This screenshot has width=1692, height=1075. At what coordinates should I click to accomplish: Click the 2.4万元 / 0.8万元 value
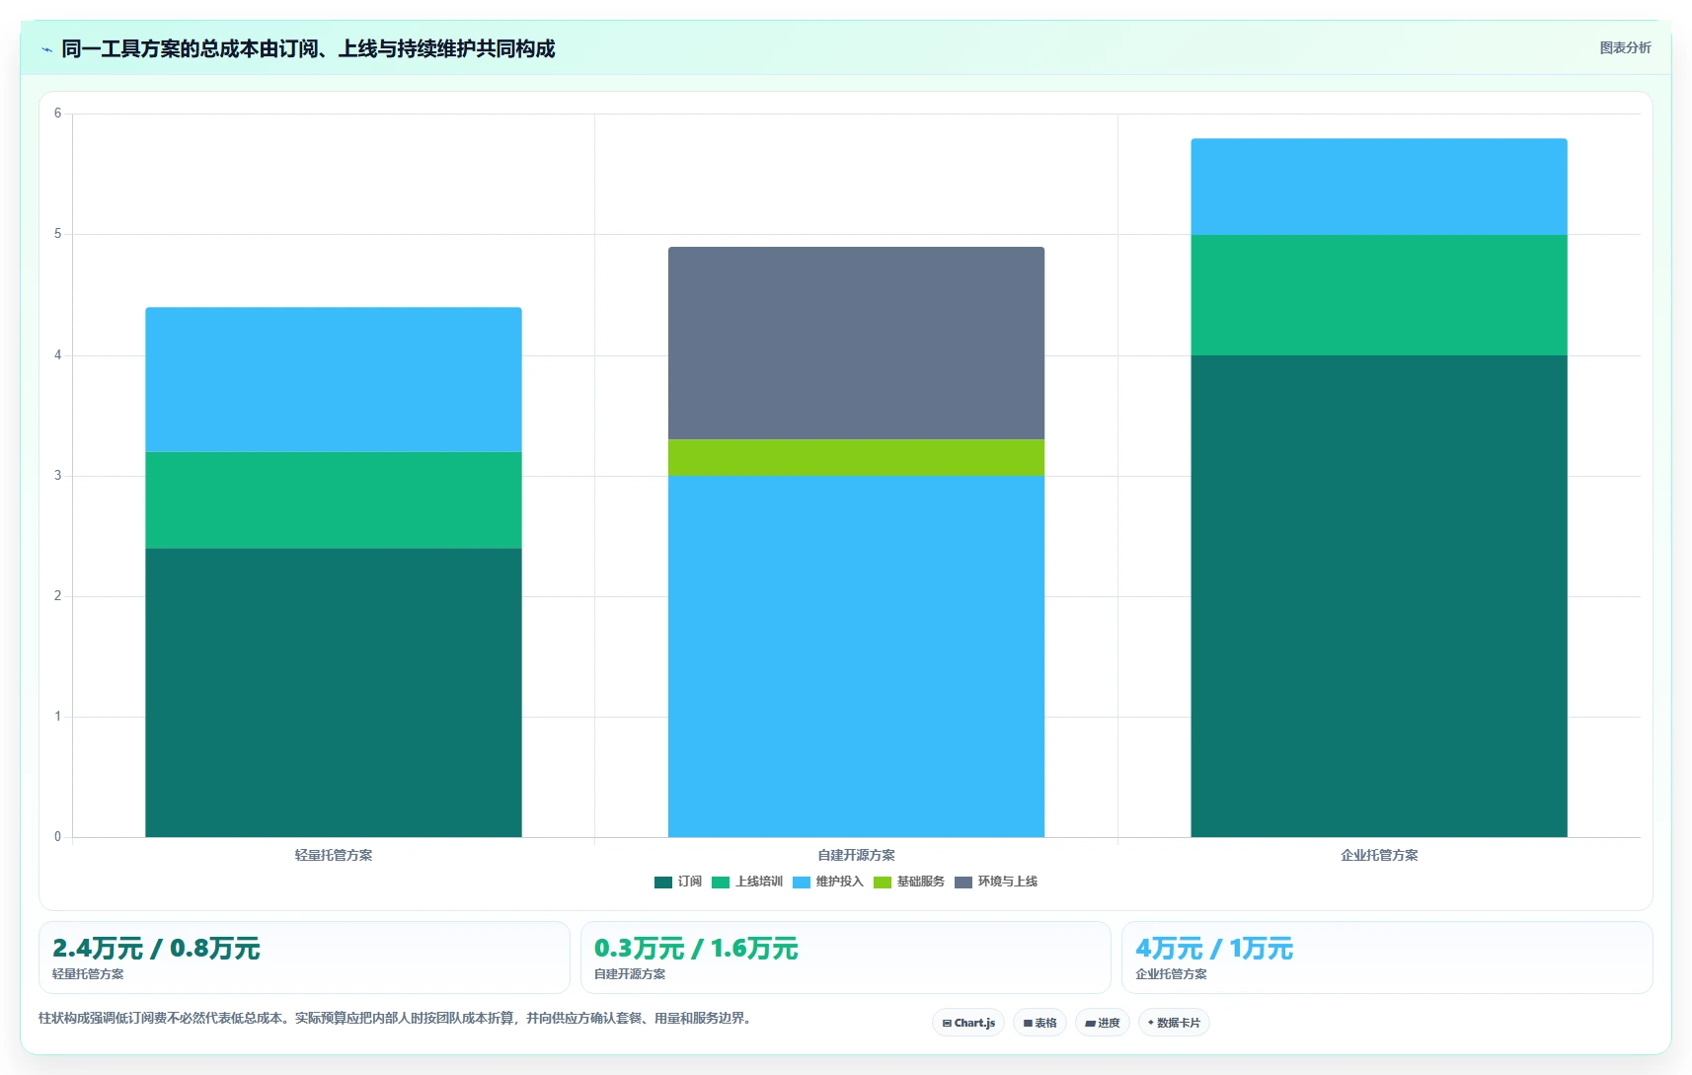(156, 949)
